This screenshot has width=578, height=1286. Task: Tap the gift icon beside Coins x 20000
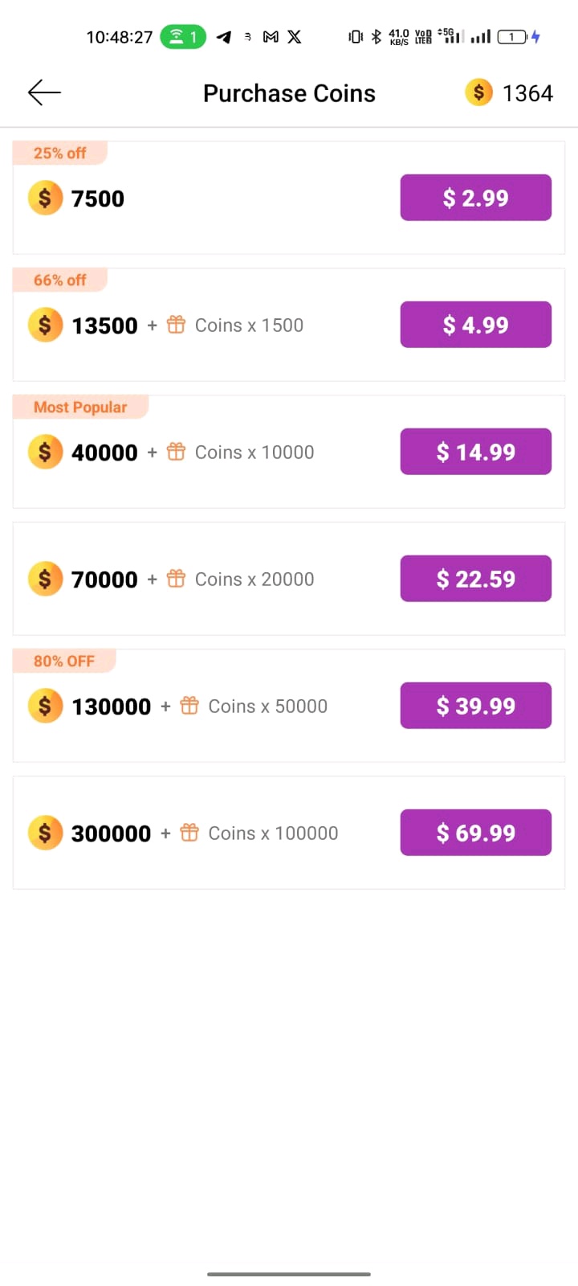[176, 579]
